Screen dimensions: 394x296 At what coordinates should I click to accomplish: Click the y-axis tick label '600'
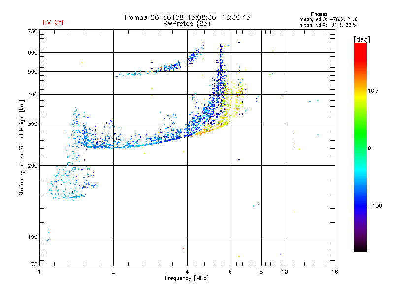(x=33, y=53)
